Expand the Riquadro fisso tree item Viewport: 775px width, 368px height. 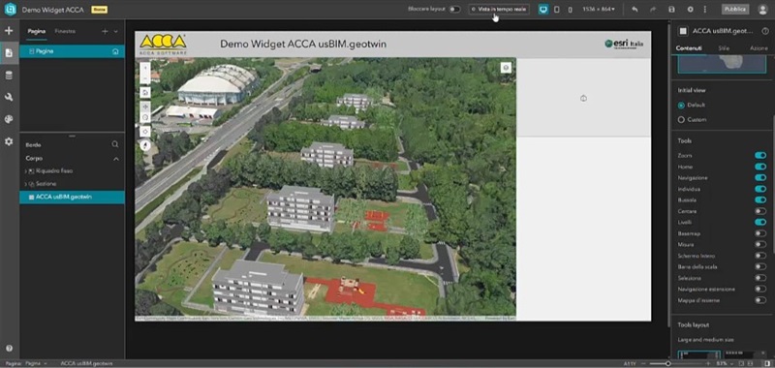[x=25, y=170]
